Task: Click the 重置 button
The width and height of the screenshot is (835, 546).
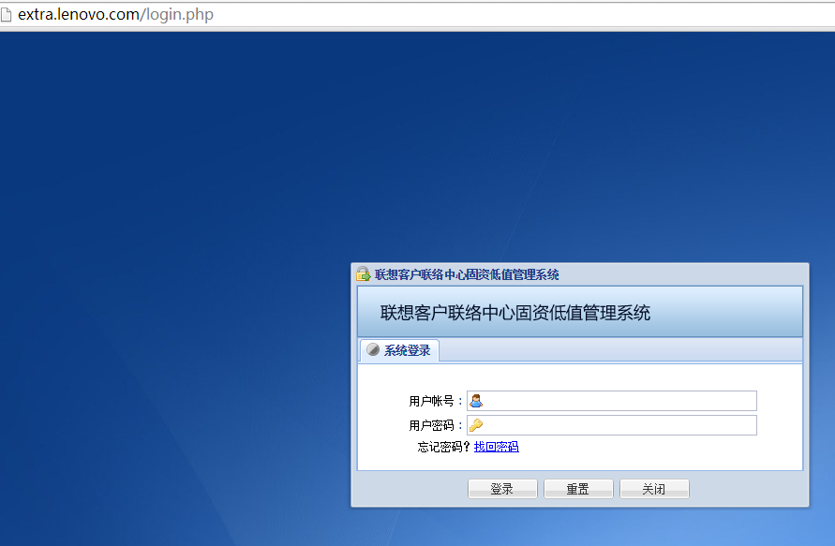Action: point(578,489)
